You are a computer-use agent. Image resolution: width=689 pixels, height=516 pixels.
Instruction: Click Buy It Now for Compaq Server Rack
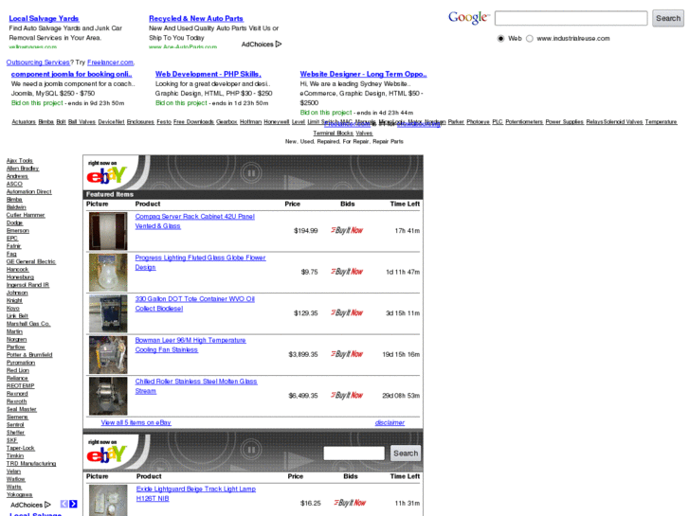347,231
